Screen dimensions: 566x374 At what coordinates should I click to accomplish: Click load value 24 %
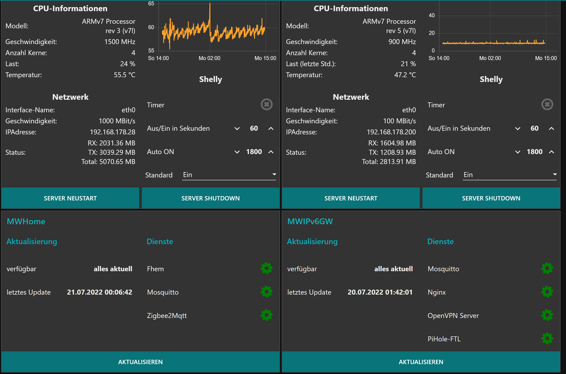pyautogui.click(x=127, y=64)
